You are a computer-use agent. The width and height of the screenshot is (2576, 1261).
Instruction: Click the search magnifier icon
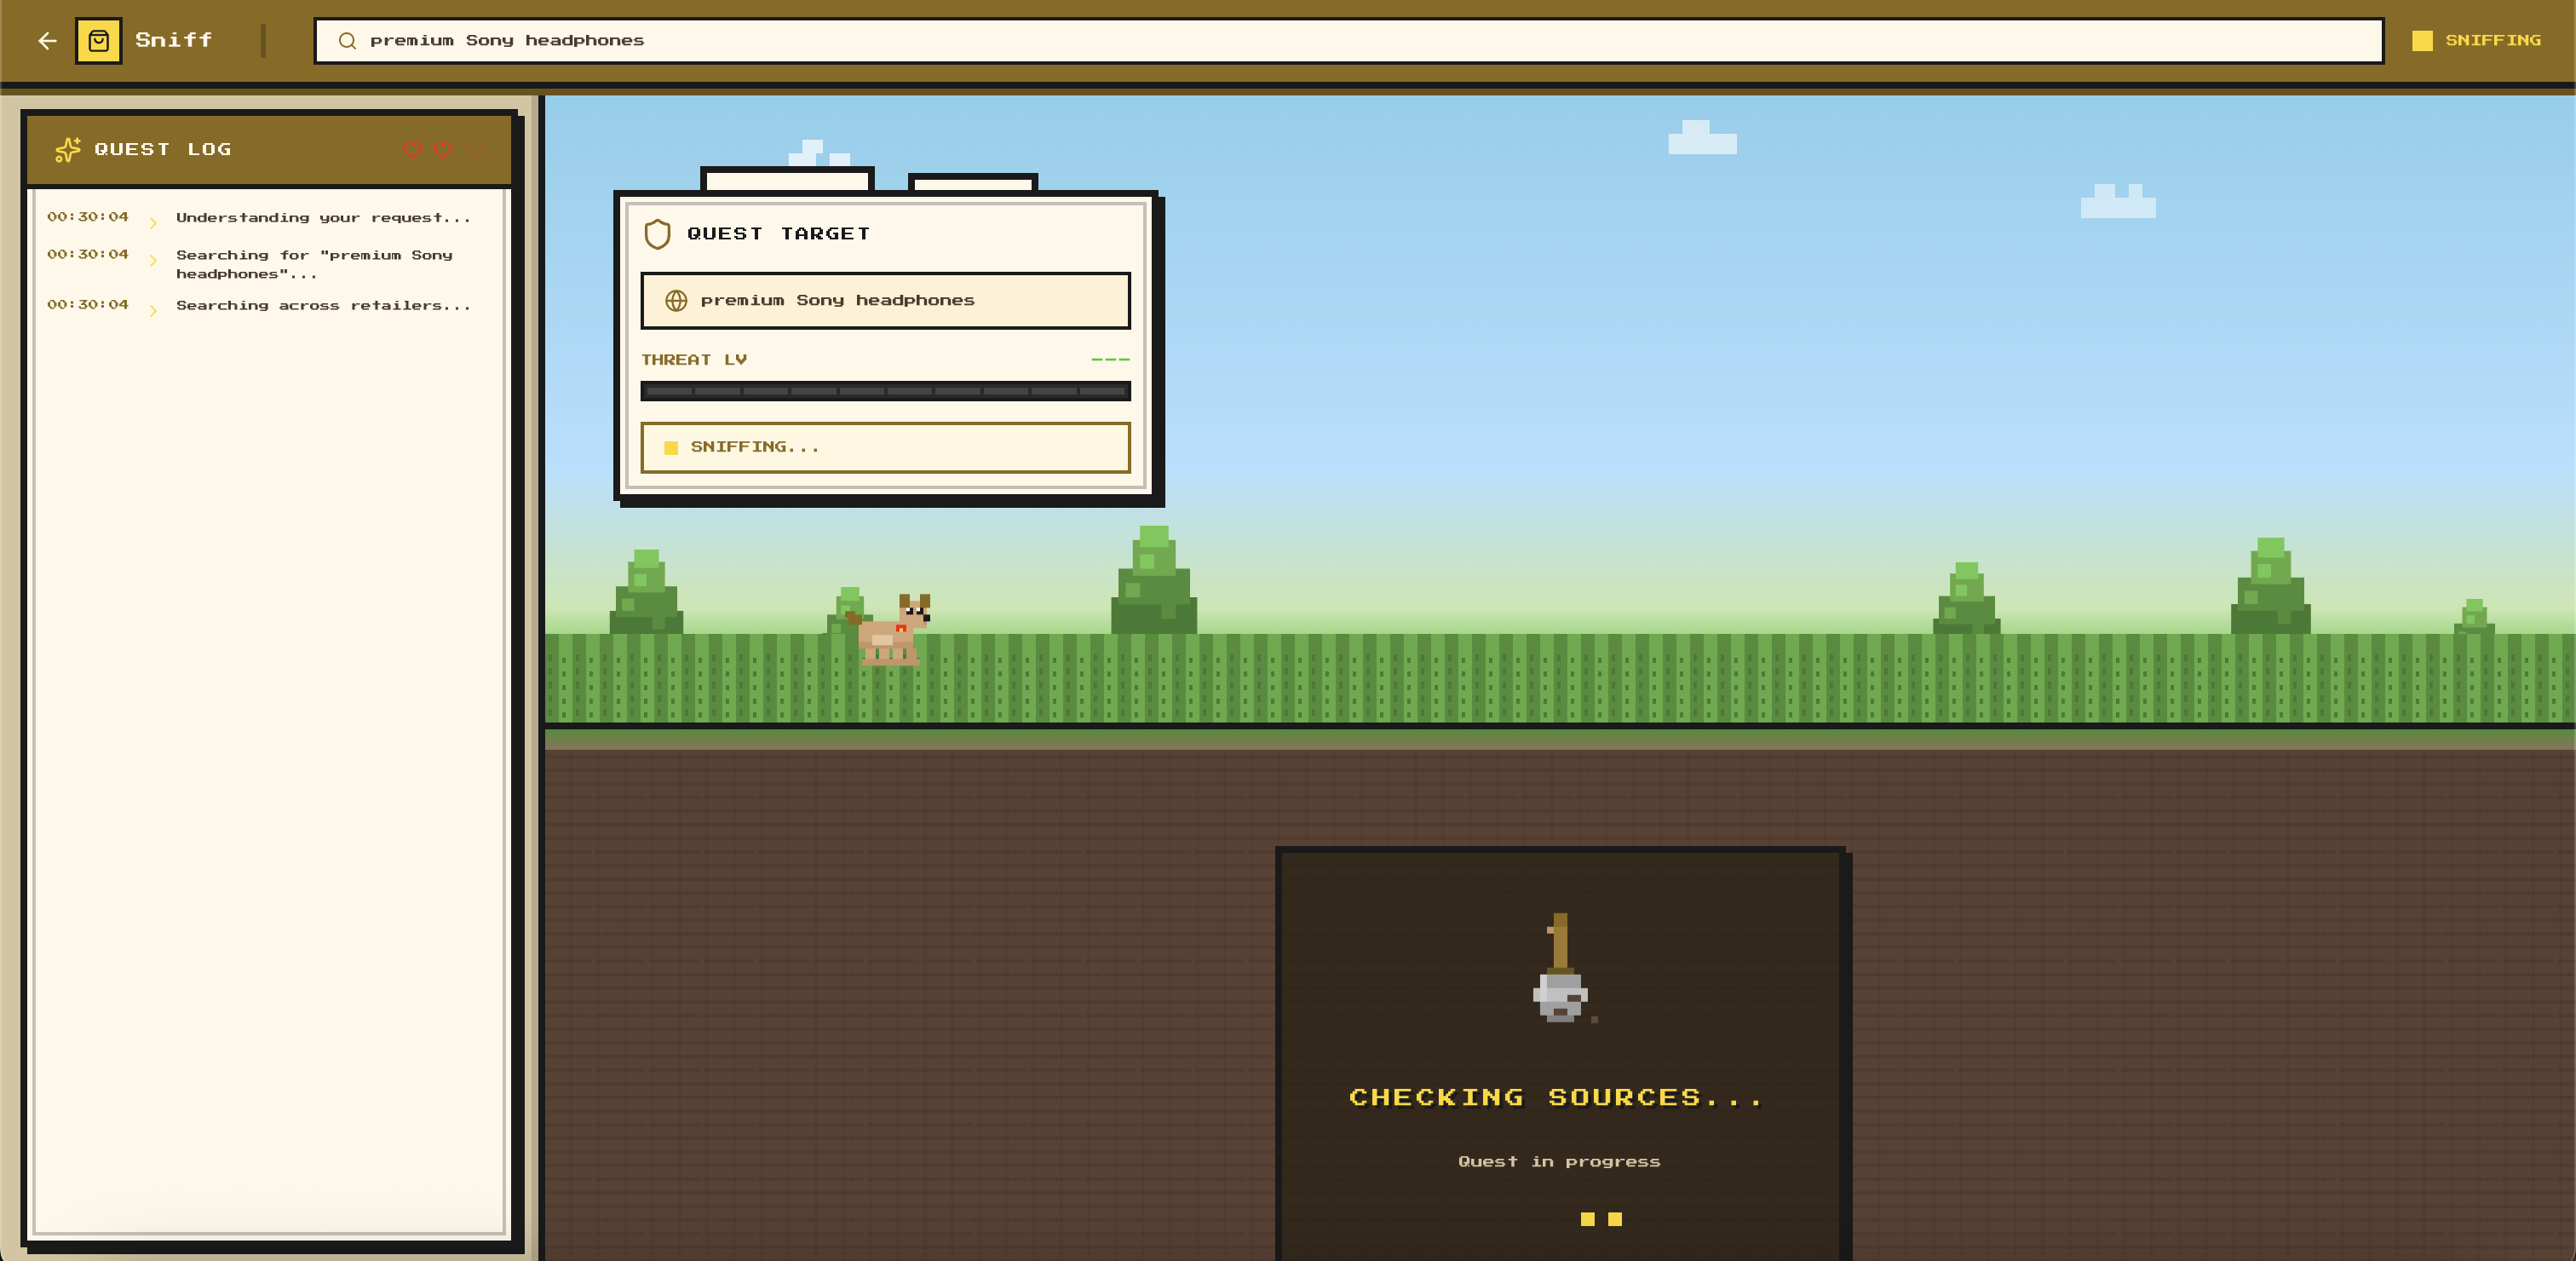(x=347, y=41)
